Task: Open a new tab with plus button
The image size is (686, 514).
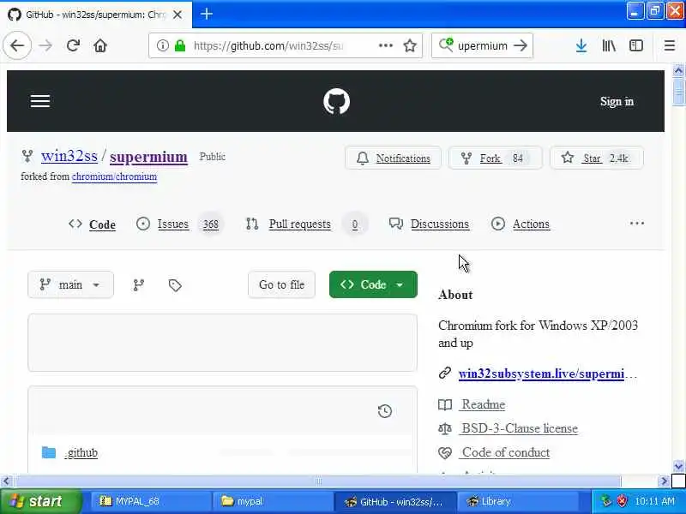Action: 207,15
